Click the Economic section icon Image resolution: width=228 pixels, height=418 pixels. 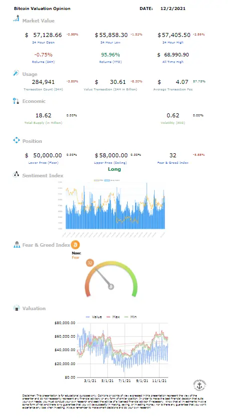click(x=16, y=101)
